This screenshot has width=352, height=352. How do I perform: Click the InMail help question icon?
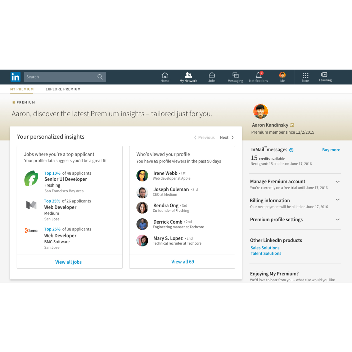291,150
